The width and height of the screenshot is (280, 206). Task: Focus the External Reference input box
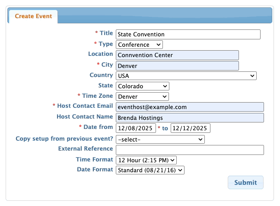(189, 150)
